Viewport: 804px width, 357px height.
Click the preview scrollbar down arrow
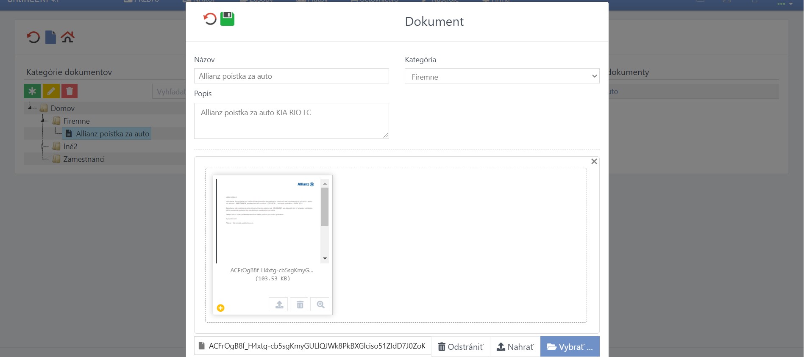click(325, 259)
